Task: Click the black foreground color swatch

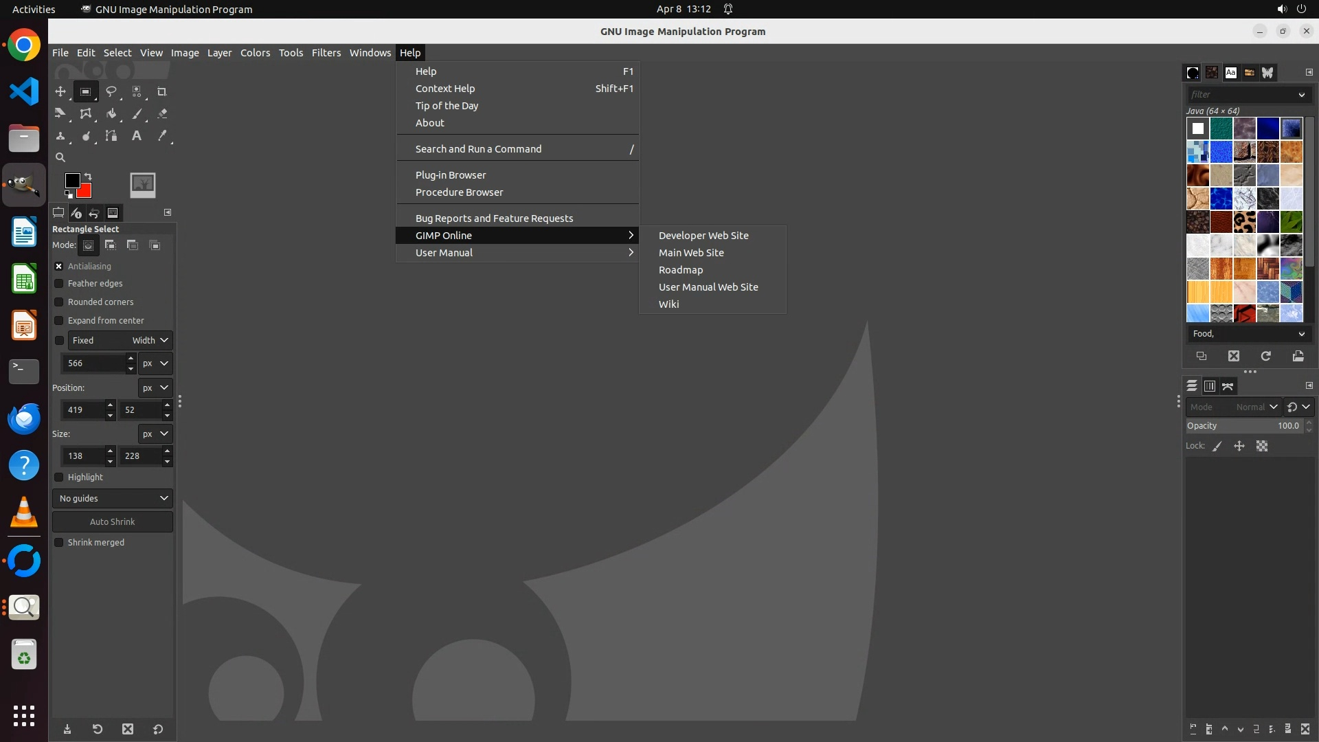Action: coord(71,180)
